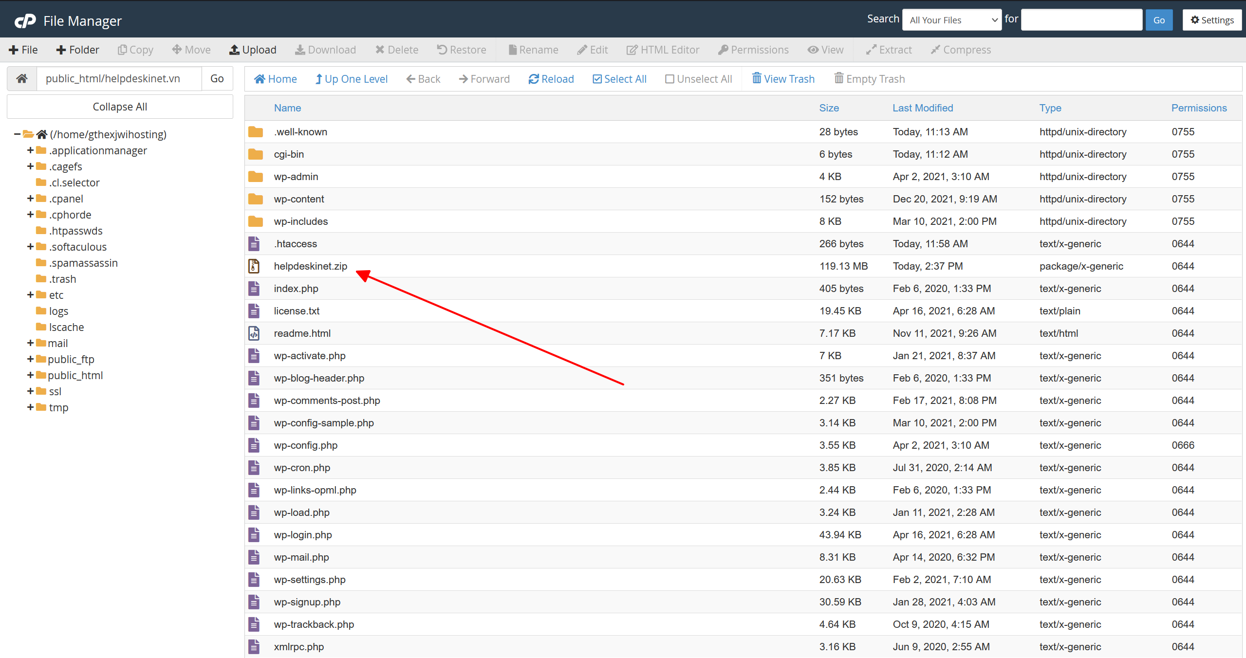This screenshot has width=1246, height=658.
Task: Navigate Up One Level
Action: [351, 79]
